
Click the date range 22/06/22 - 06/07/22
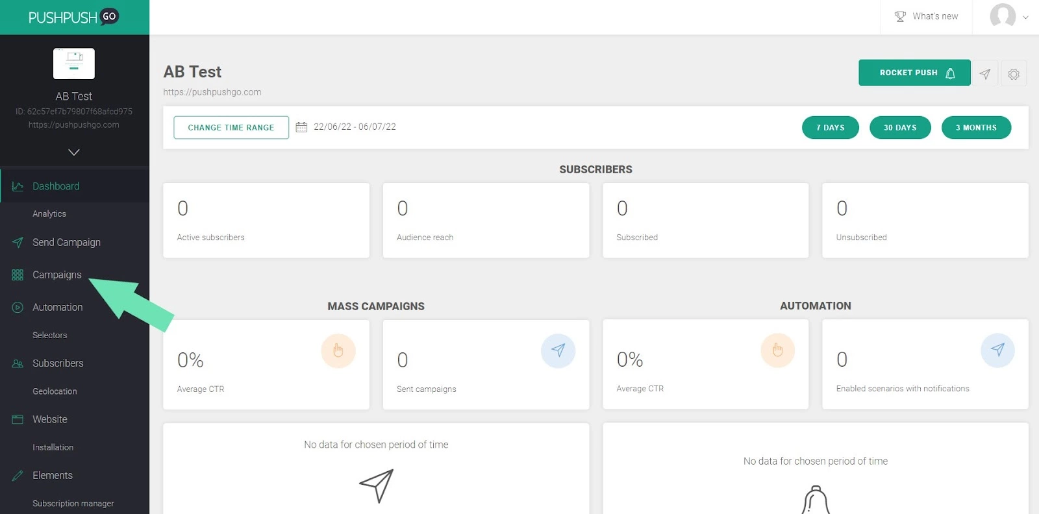pyautogui.click(x=355, y=127)
